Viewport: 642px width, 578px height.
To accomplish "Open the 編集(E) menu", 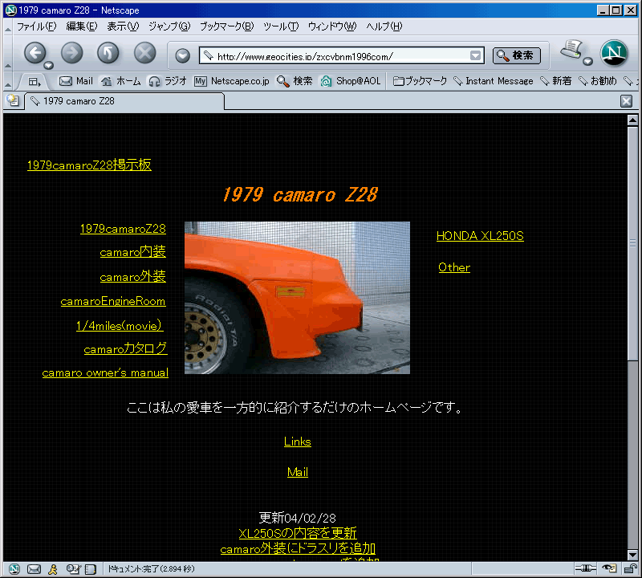I will point(82,26).
